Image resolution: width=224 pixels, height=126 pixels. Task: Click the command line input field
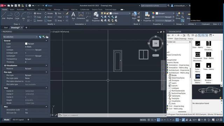(113, 115)
